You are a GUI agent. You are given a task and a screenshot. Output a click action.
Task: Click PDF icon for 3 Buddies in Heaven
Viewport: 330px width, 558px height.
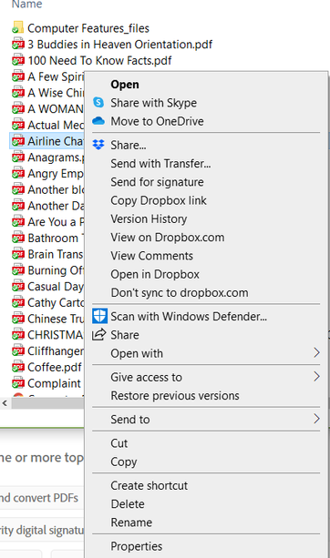[18, 44]
